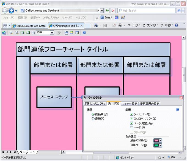Click the pink 図面の背景 color swatch
Viewport: 187px width, 161px height.
point(156,141)
